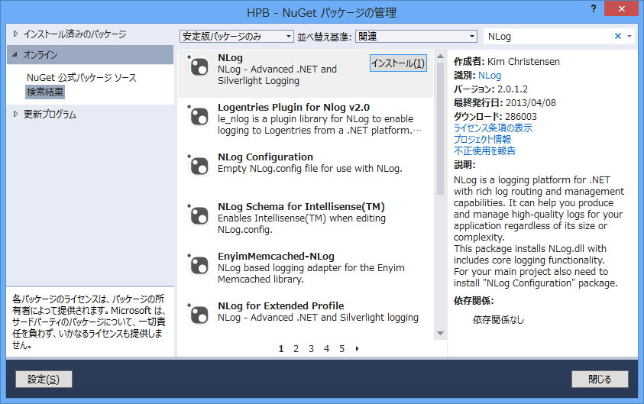Expand インストール済みのパッケージ section

point(15,34)
